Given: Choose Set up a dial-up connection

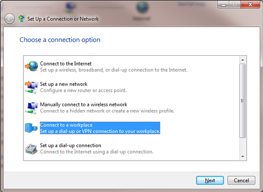Looking at the screenshot, I should (x=97, y=148).
